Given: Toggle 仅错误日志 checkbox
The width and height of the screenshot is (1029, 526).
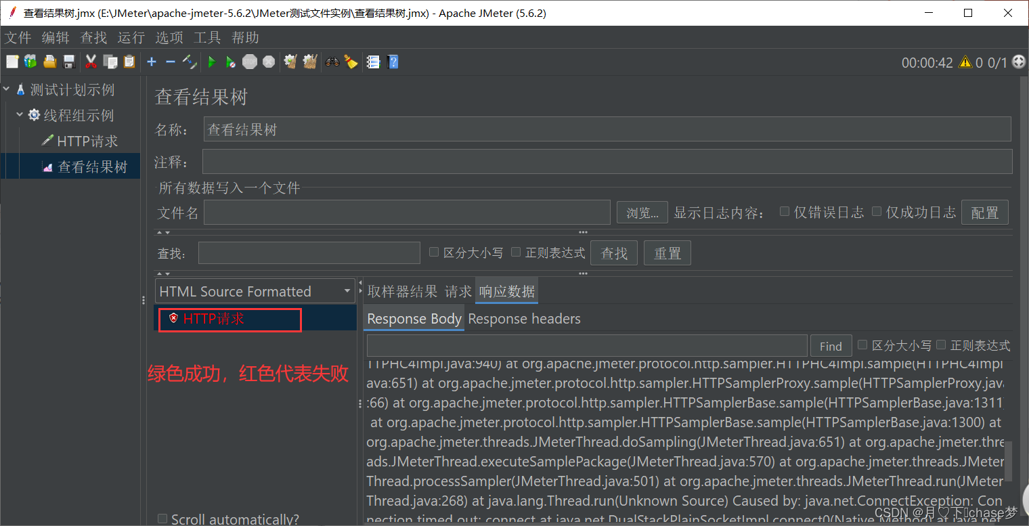Looking at the screenshot, I should 785,211.
